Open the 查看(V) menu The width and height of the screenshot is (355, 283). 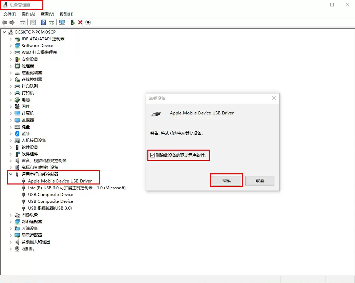click(47, 14)
